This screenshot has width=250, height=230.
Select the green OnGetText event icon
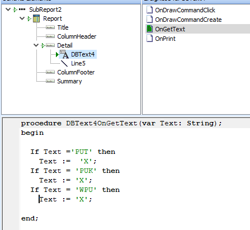point(149,29)
